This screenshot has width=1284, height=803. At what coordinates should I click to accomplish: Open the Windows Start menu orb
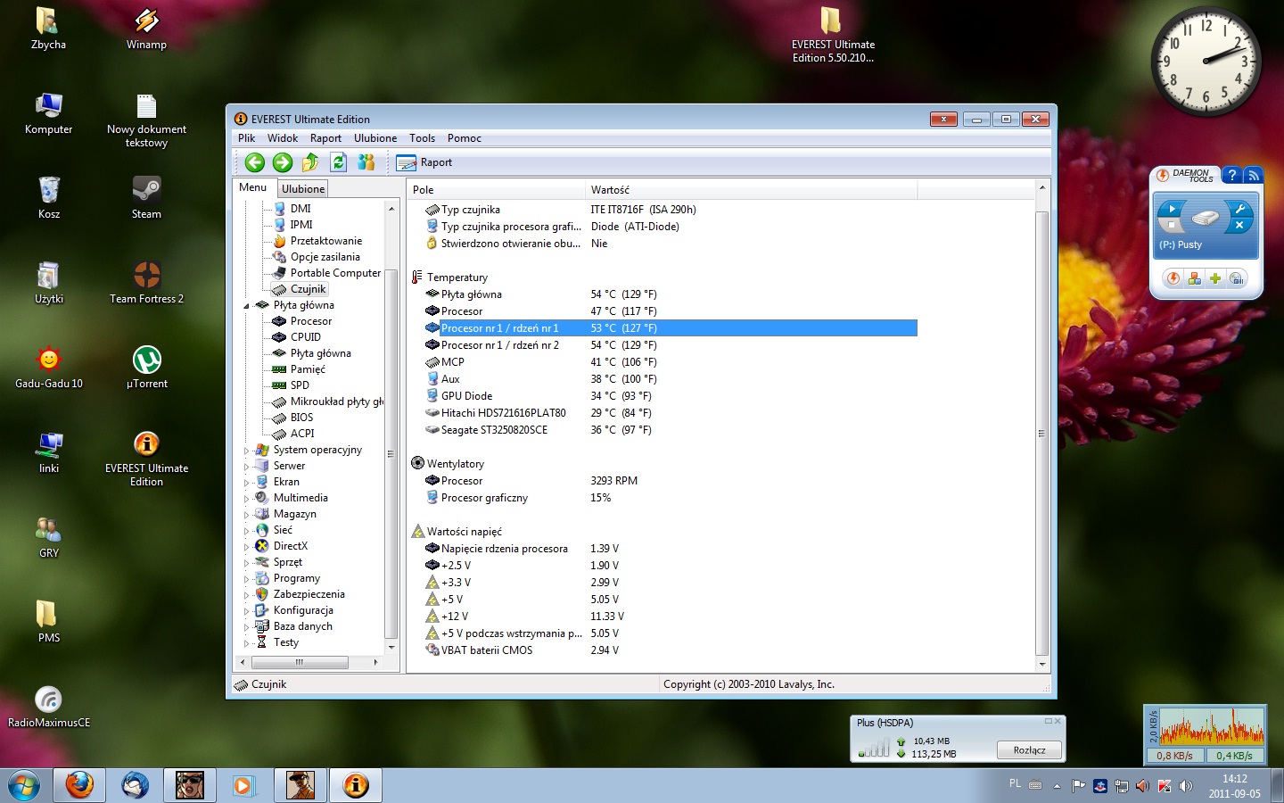click(x=25, y=786)
